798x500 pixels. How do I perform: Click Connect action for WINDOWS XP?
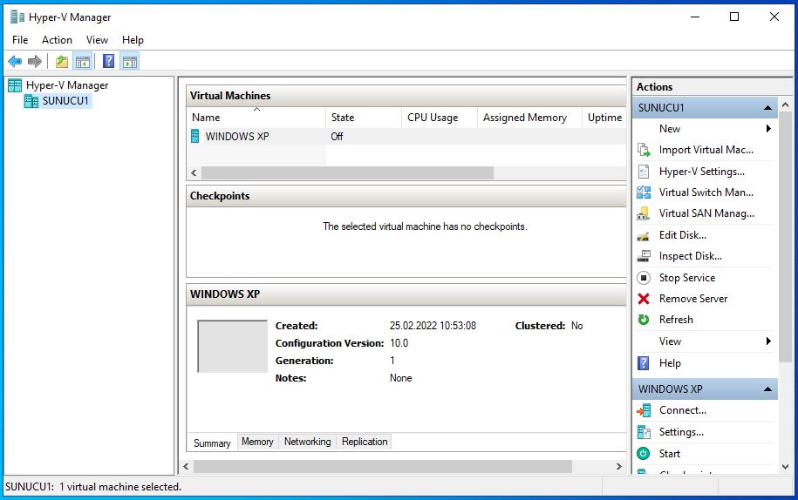click(683, 410)
